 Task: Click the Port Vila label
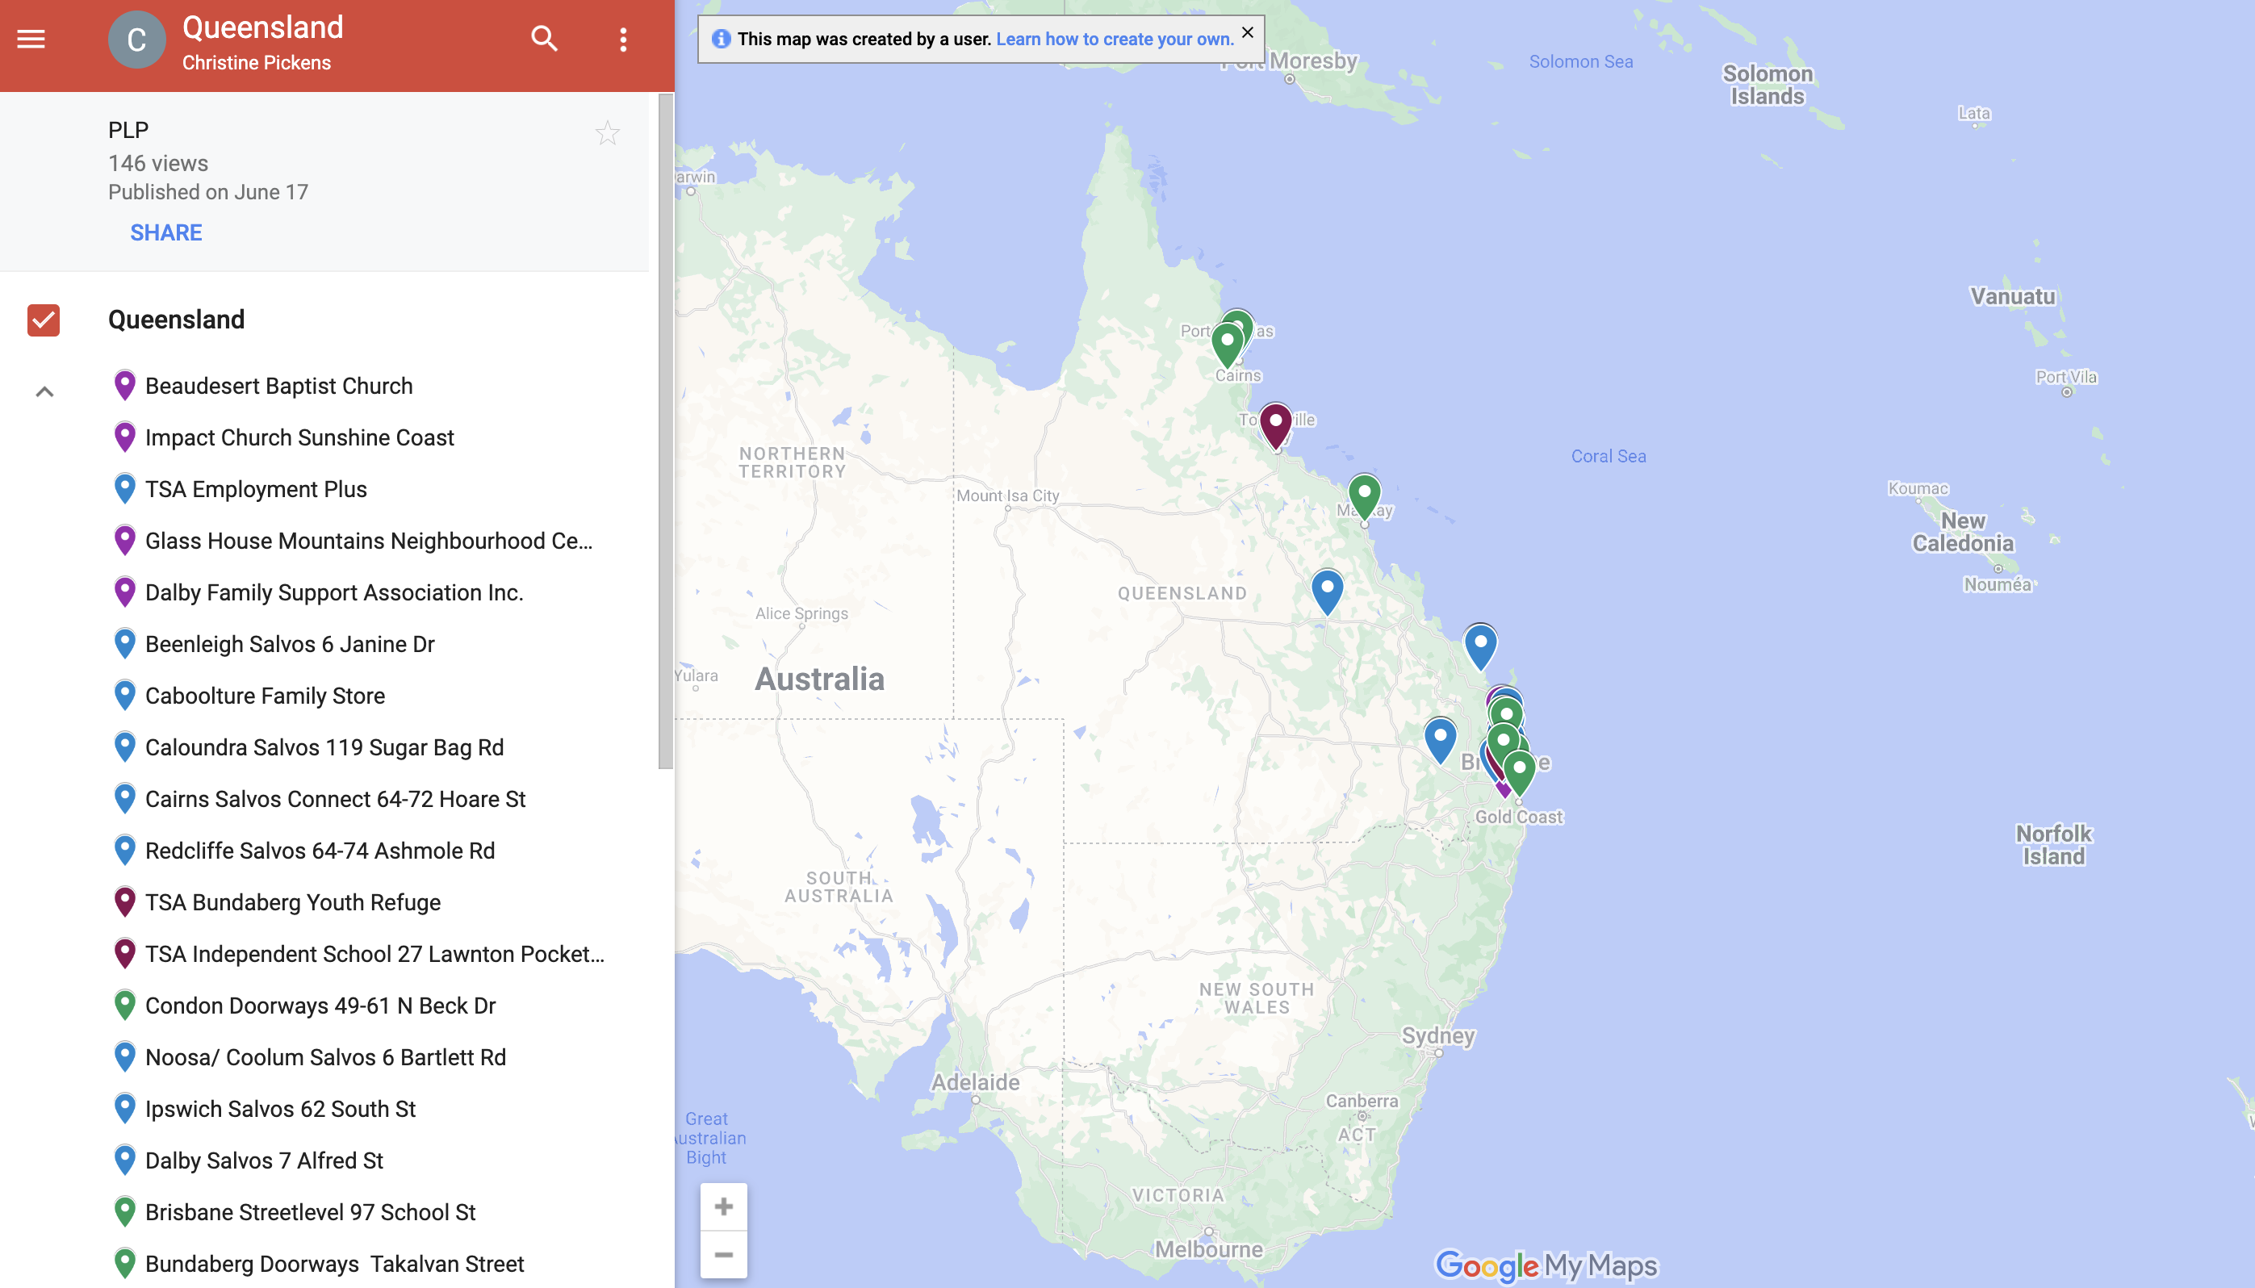pos(2065,376)
